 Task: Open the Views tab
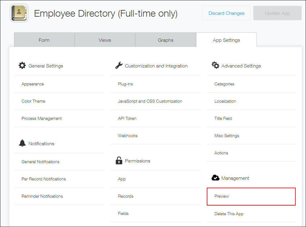pyautogui.click(x=105, y=40)
